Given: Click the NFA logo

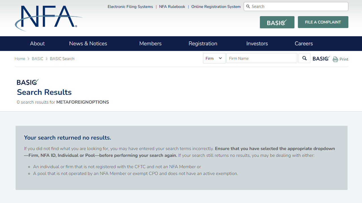Looking at the screenshot, I should pos(49,18).
